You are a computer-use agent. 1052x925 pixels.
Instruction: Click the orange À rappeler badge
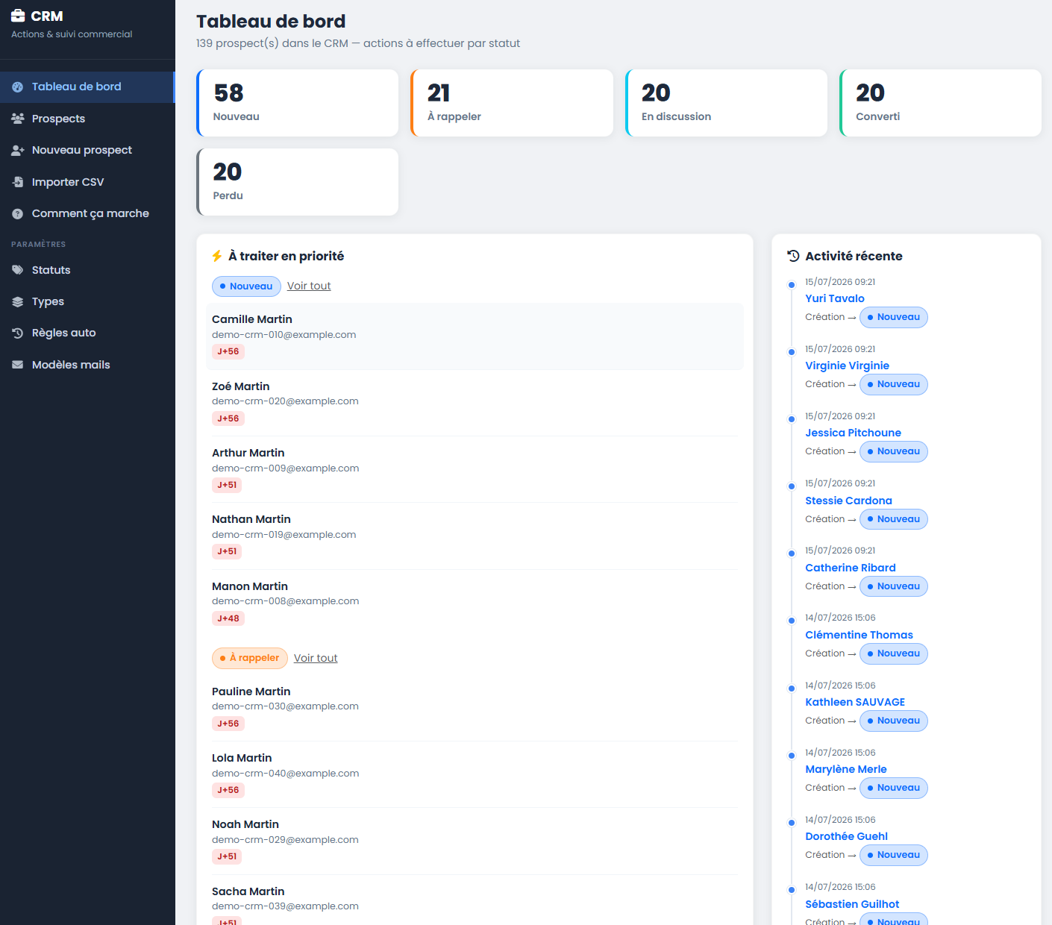[x=250, y=658]
